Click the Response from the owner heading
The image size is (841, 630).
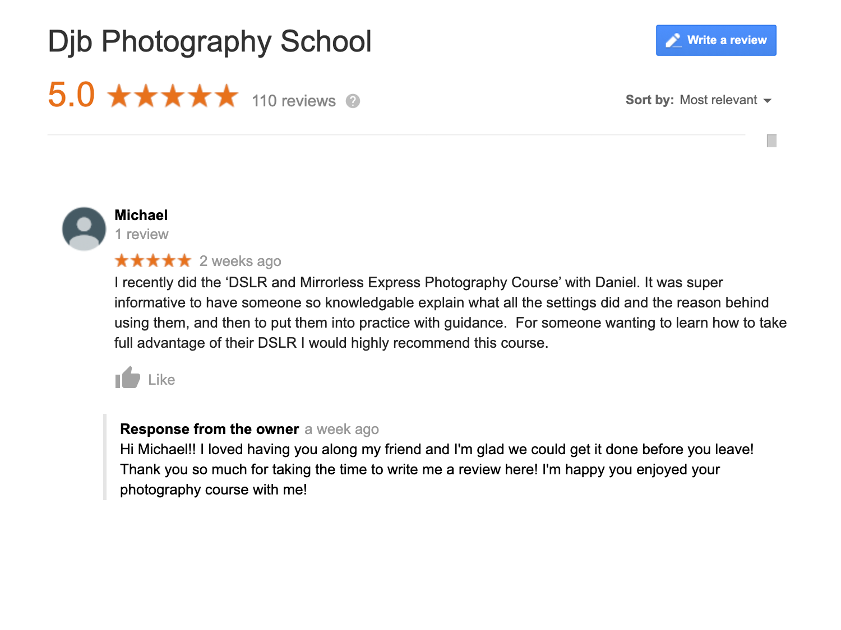click(x=209, y=429)
